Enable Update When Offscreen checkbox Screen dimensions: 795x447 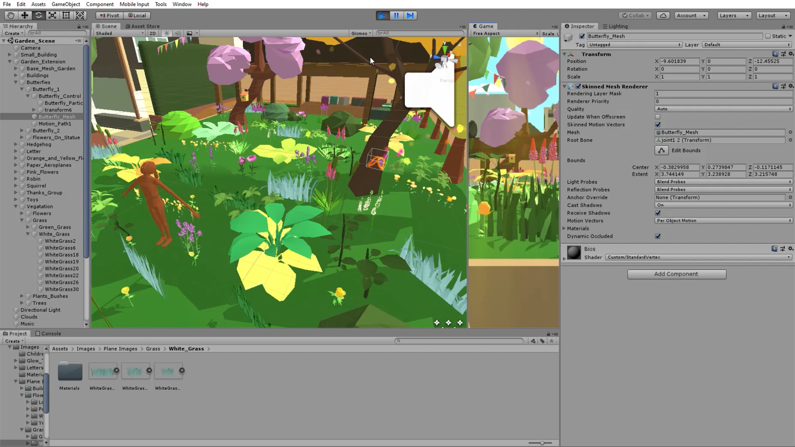point(658,117)
